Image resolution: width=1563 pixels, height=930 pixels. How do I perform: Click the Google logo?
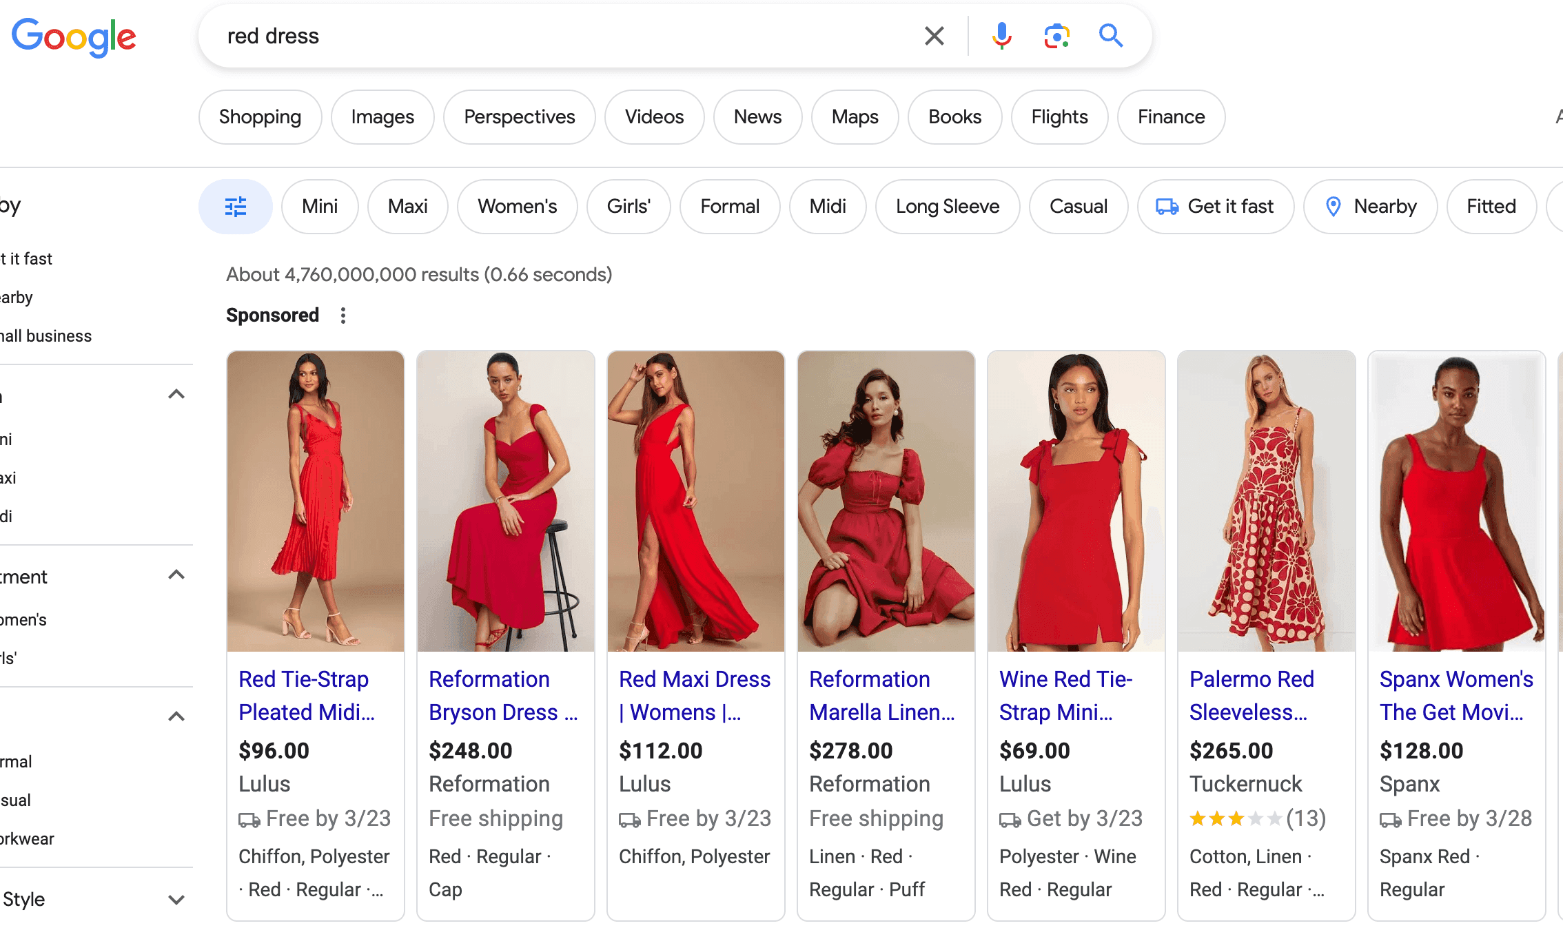point(74,37)
